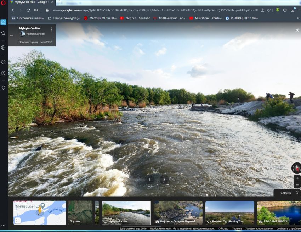
Task: Click 'Просмотр улиц – мая 2016' text
Action: 35,42
